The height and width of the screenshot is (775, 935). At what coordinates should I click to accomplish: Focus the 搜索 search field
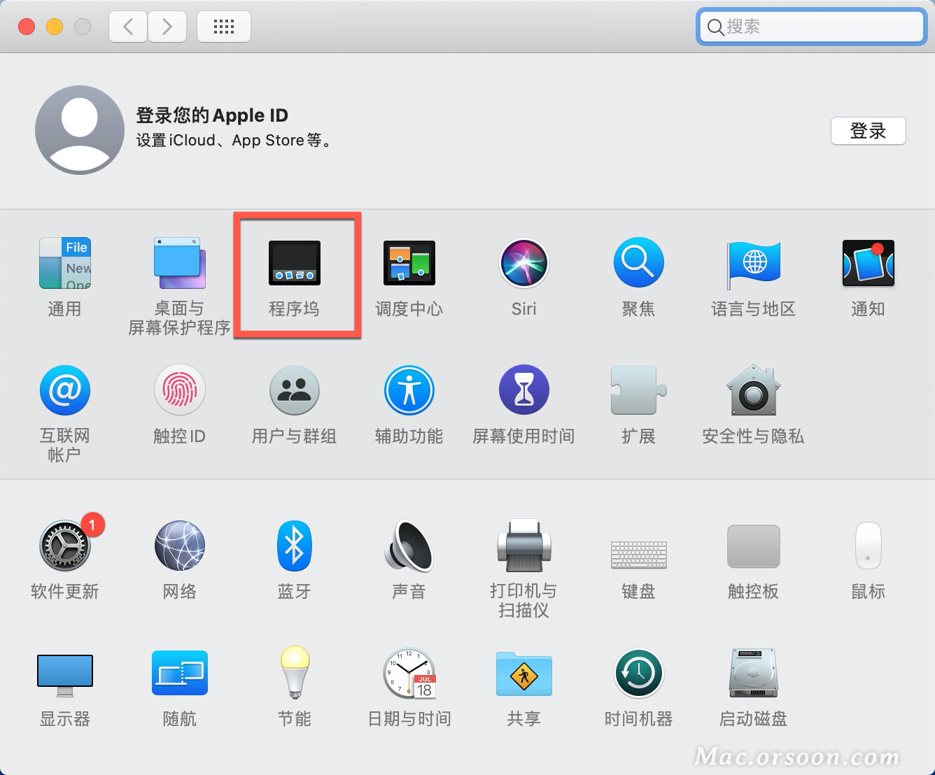pos(812,27)
